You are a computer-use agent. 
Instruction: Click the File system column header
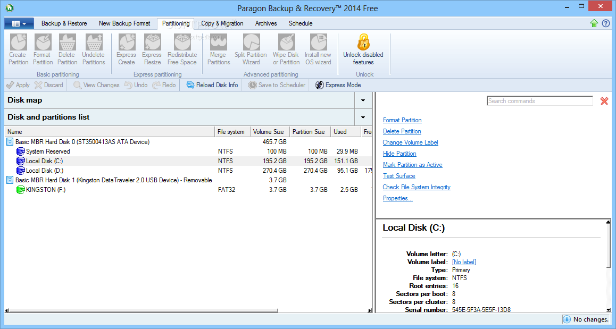point(232,132)
